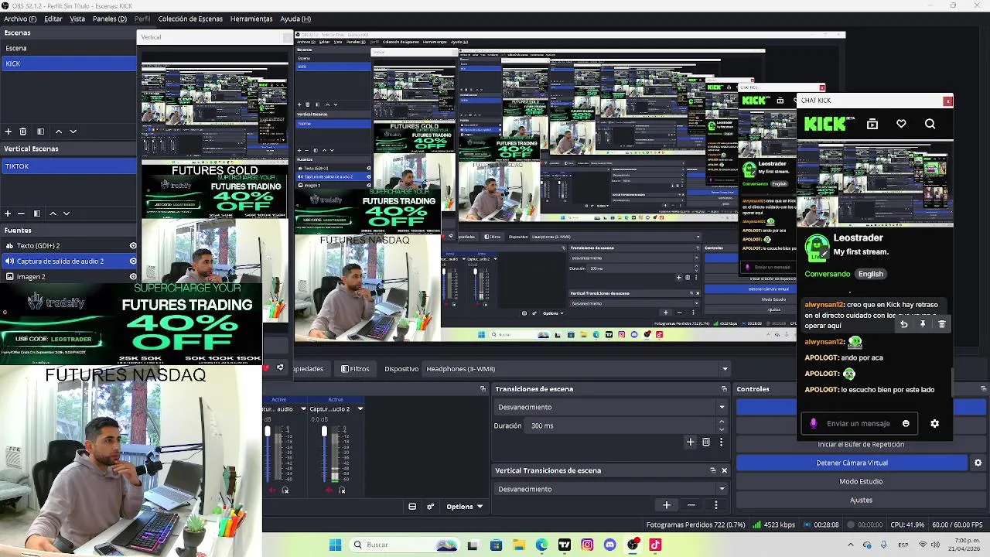Open Filtros for the selected source

tap(355, 369)
